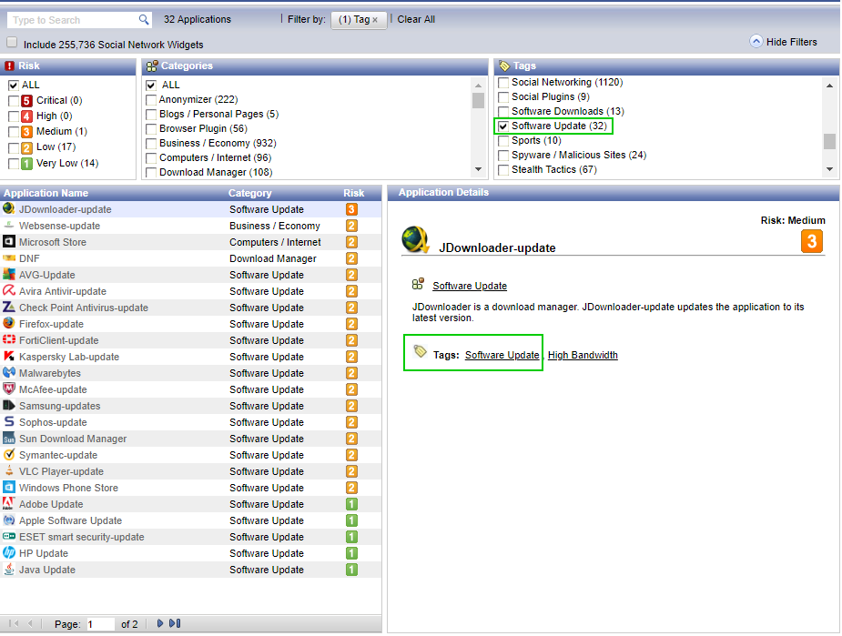The image size is (842, 636).
Task: Click the High Bandwidth tag link
Action: 583,355
